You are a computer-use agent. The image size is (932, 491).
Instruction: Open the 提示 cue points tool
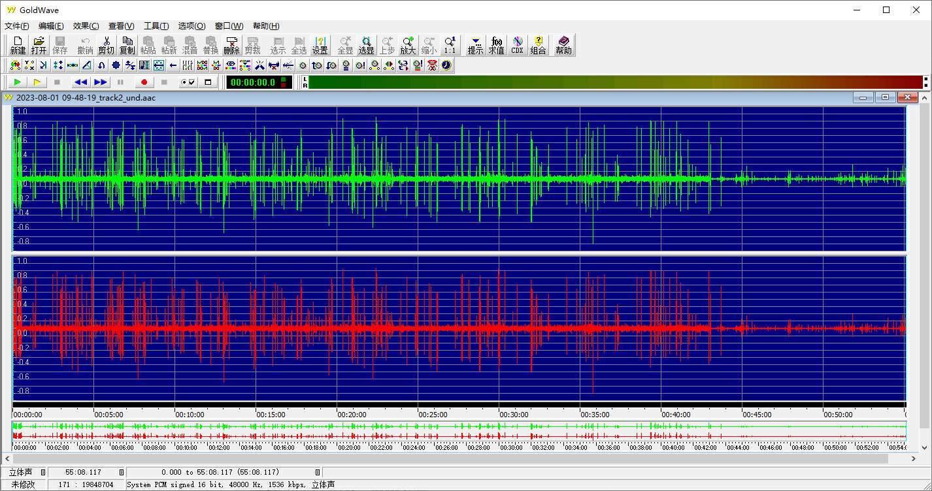tap(475, 45)
